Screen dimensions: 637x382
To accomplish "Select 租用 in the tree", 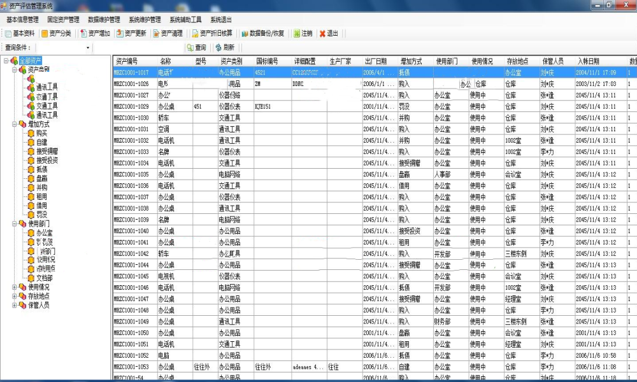I will click(x=41, y=197).
